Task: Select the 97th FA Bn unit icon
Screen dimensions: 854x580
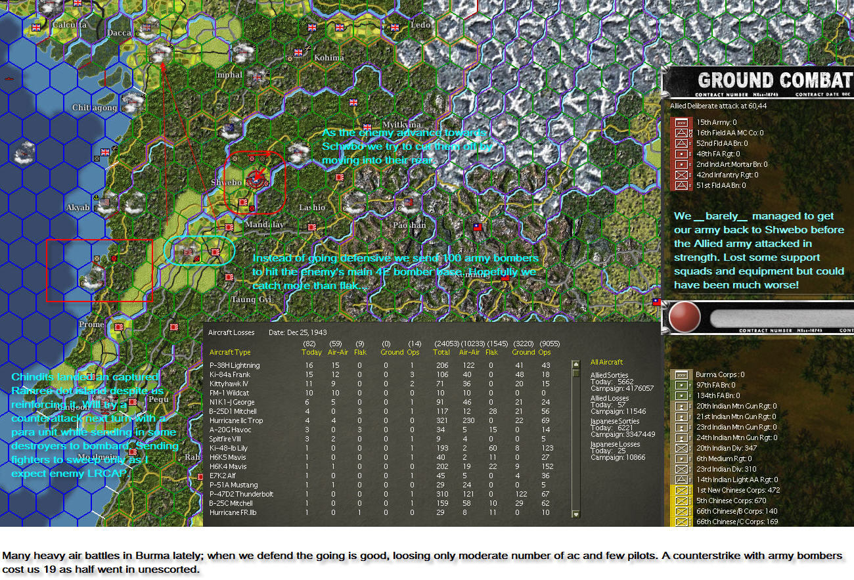Action: point(682,385)
